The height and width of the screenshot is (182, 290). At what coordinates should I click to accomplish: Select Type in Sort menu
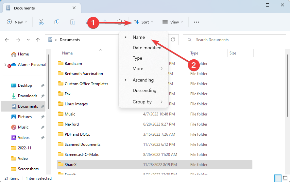point(137,58)
